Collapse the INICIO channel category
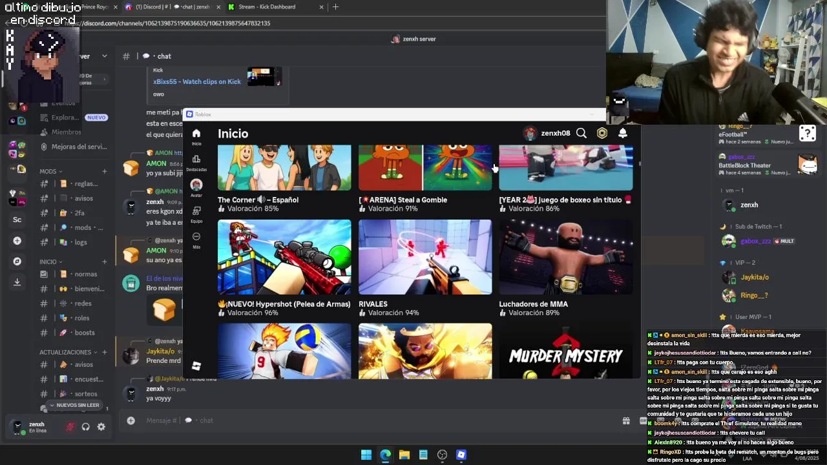The height and width of the screenshot is (465, 827). [51, 262]
